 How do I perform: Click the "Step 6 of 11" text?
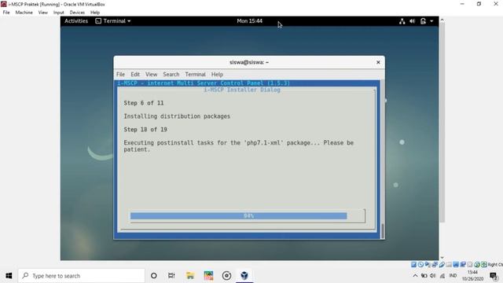pyautogui.click(x=144, y=103)
